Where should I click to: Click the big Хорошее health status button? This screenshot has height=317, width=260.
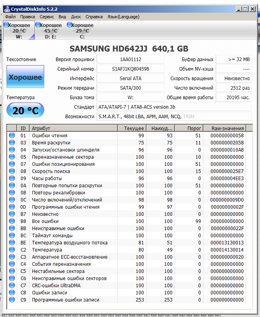point(25,77)
